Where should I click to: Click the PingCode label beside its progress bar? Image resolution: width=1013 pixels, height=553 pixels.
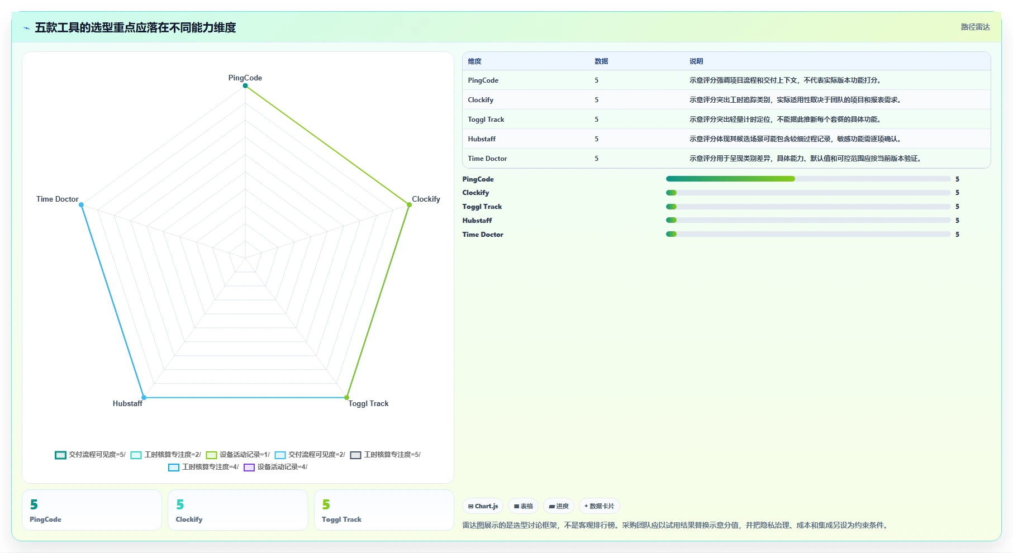pyautogui.click(x=478, y=179)
